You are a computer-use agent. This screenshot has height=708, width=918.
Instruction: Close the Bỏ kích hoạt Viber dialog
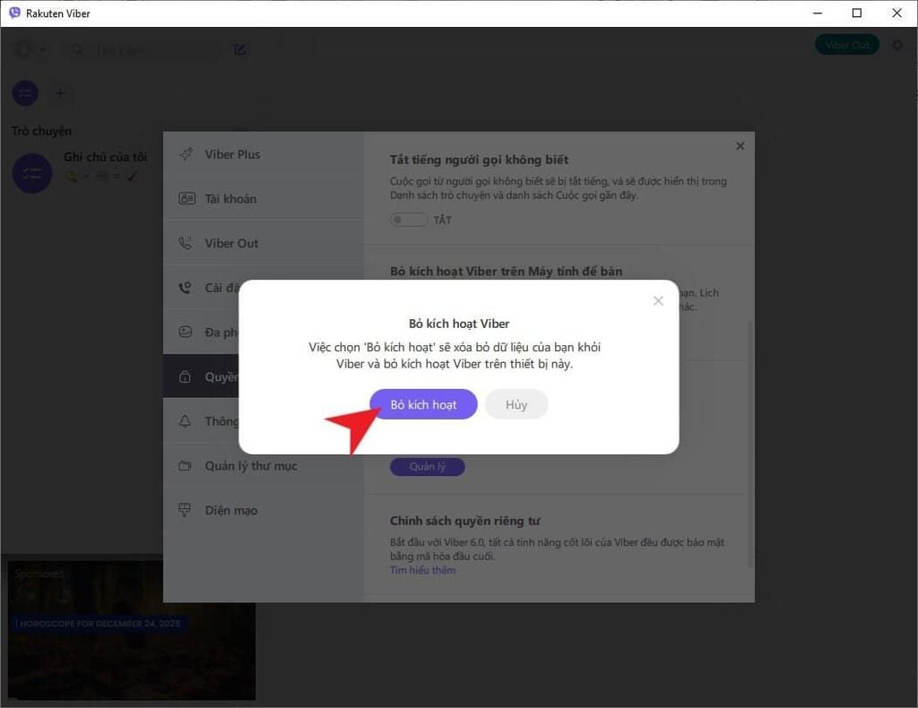pyautogui.click(x=658, y=300)
